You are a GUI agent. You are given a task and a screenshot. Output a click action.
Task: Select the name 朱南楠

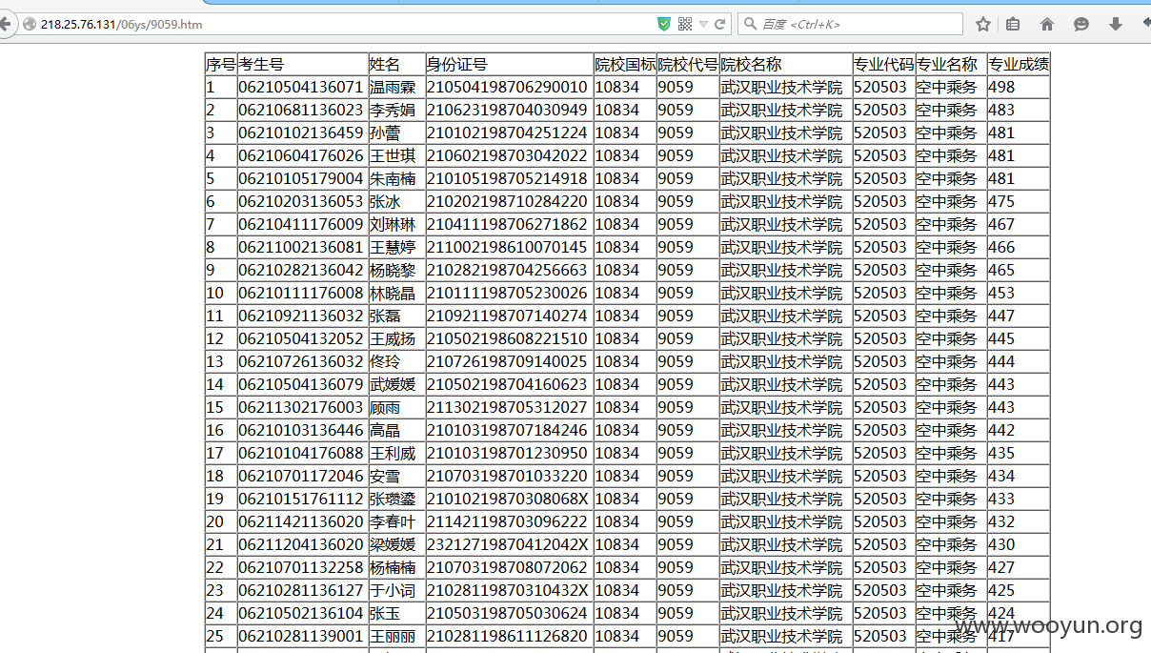tap(393, 178)
